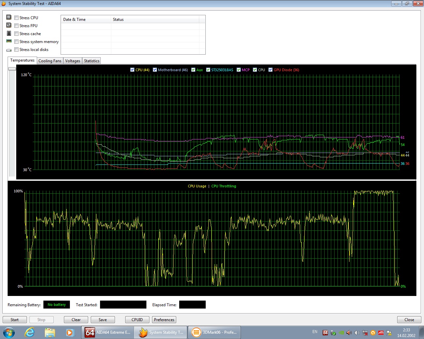Click the orange circular tray icon
This screenshot has width=424, height=339.
[373, 333]
